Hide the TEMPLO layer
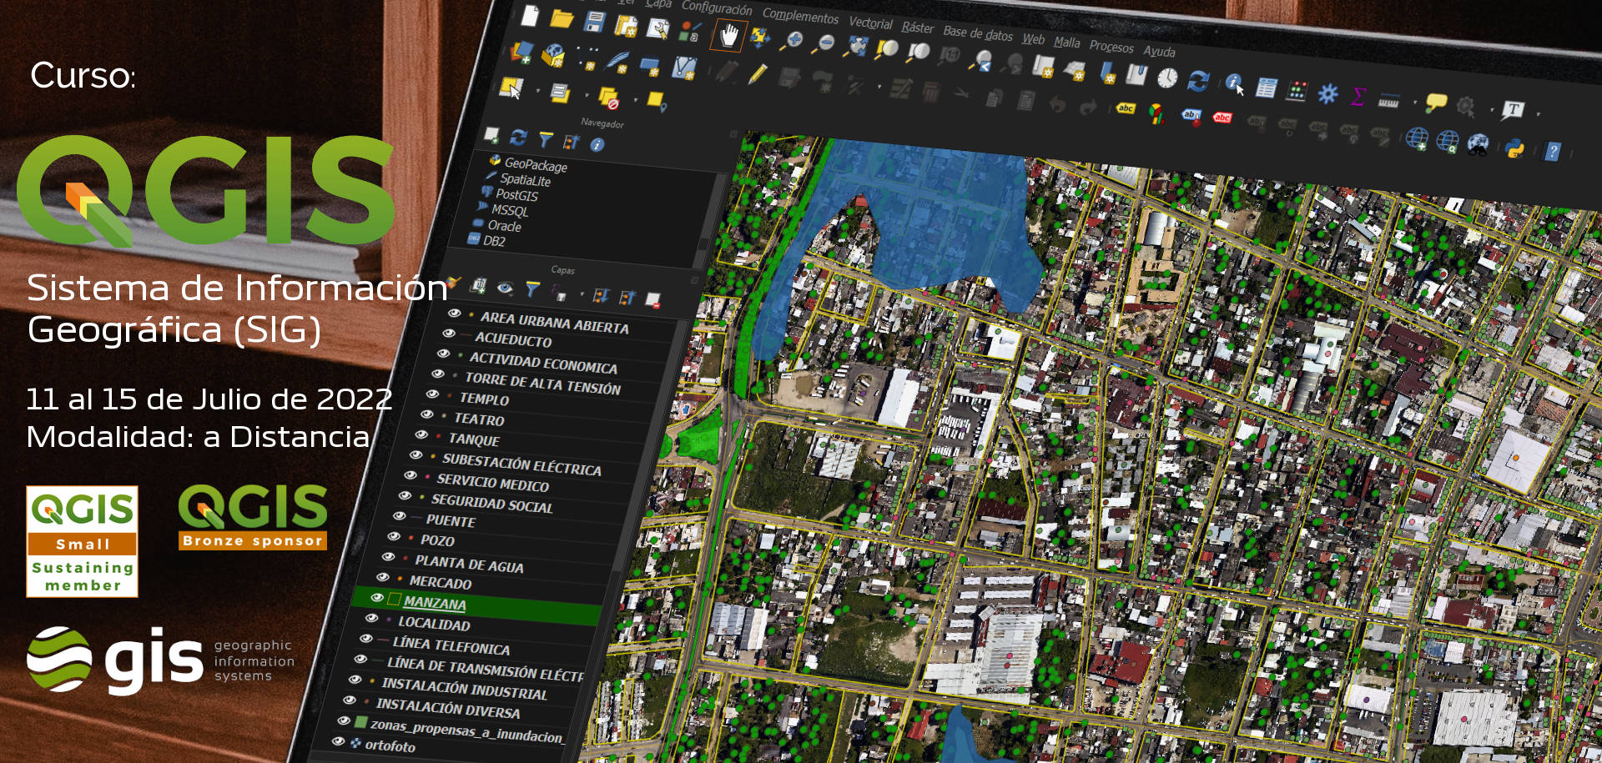 pyautogui.click(x=433, y=396)
